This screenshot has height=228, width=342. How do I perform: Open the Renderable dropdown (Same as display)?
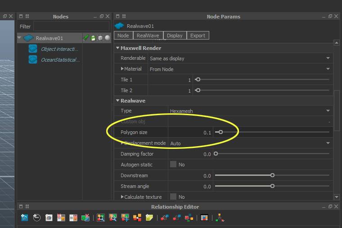pyautogui.click(x=240, y=58)
